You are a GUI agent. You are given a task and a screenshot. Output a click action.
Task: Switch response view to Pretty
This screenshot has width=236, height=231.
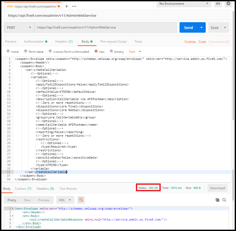coord(12,200)
